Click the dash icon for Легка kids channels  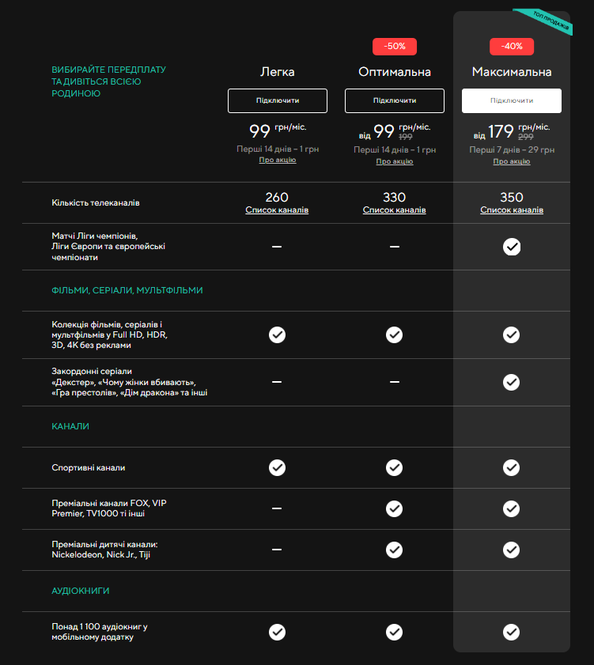tap(277, 549)
